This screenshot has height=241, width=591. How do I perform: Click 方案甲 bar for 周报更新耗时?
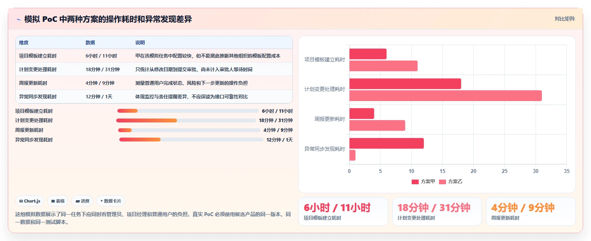(x=361, y=114)
